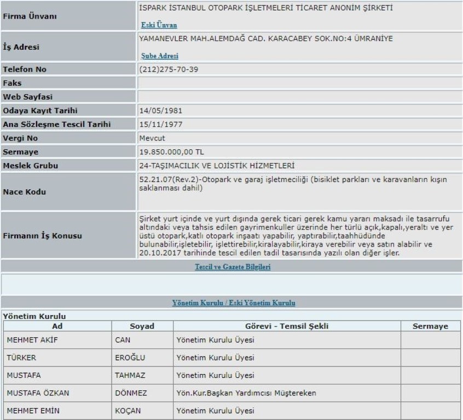Viewport: 463px width, 420px height.
Task: Open Yönetim Kurulu / Eski Yönetim Kurulu link
Action: pos(234,302)
